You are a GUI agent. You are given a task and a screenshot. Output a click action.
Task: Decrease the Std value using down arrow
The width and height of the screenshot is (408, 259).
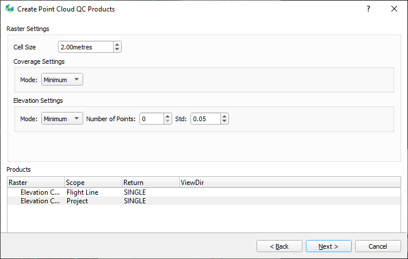click(x=224, y=122)
